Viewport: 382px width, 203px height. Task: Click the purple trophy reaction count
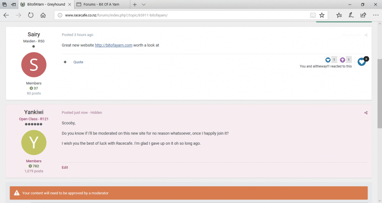click(x=345, y=60)
